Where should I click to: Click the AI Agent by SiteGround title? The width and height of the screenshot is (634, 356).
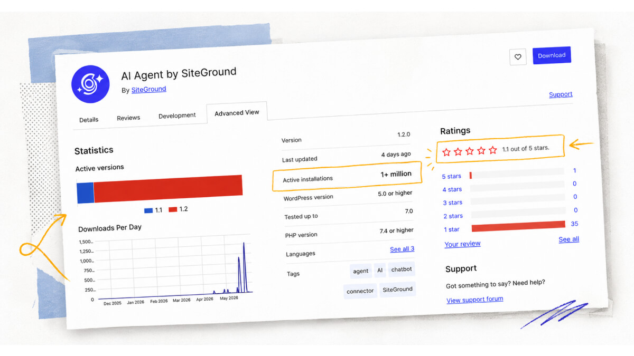pos(179,74)
